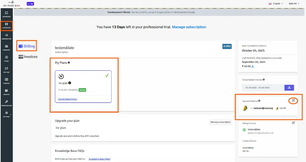Image resolution: width=306 pixels, height=162 pixels.
Task: Click the September 05, 2025 date
Action: click(x=253, y=62)
